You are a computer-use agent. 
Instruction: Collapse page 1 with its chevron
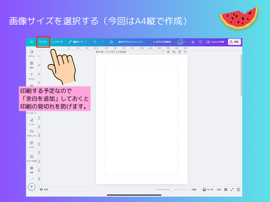[157, 52]
